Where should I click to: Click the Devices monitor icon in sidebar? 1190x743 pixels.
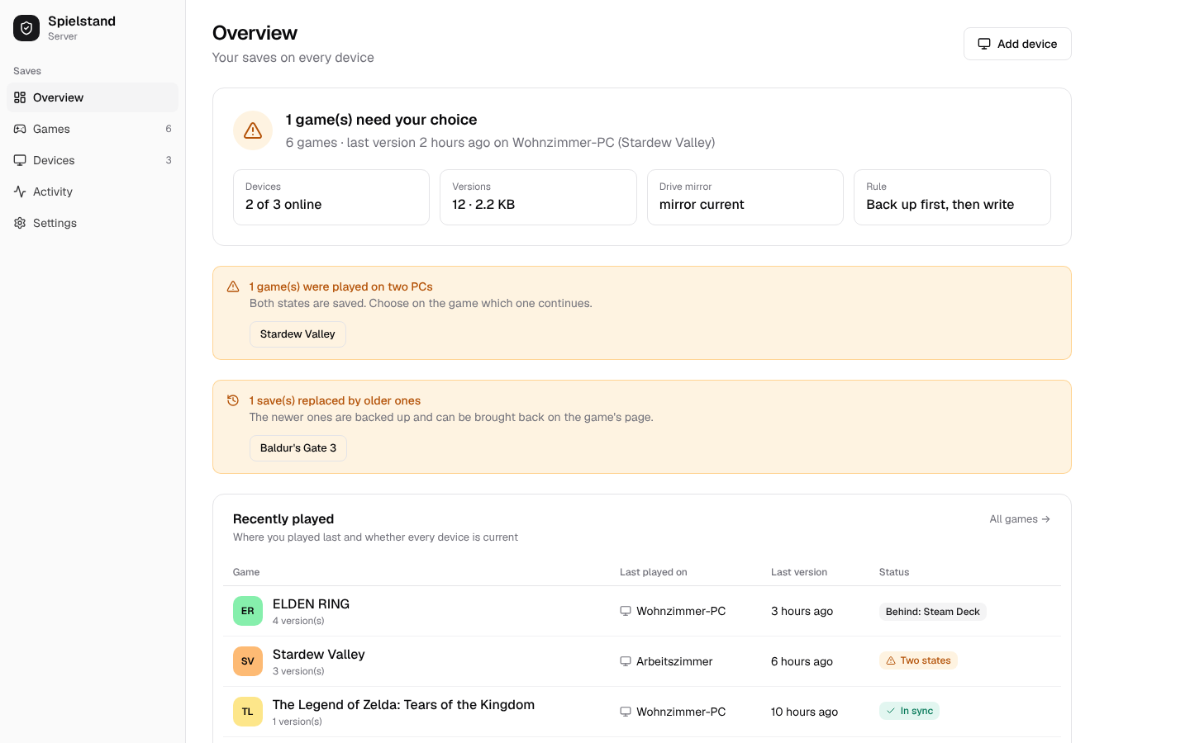[20, 160]
